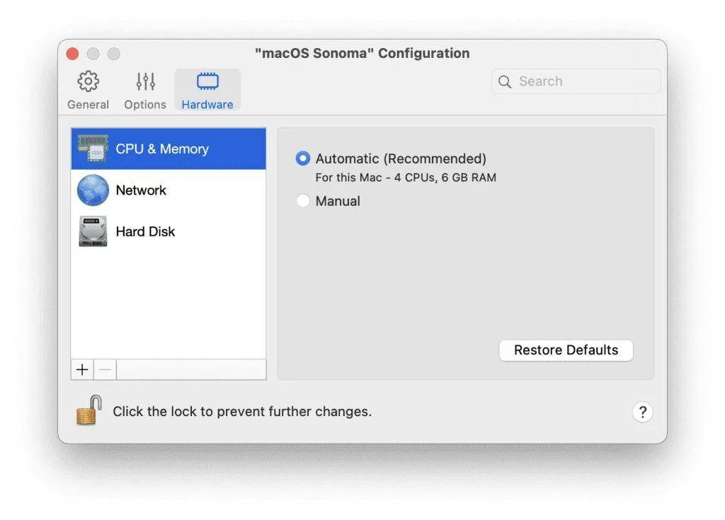Switch to the General tab label
Screen dimensions: 725x520
(x=88, y=105)
